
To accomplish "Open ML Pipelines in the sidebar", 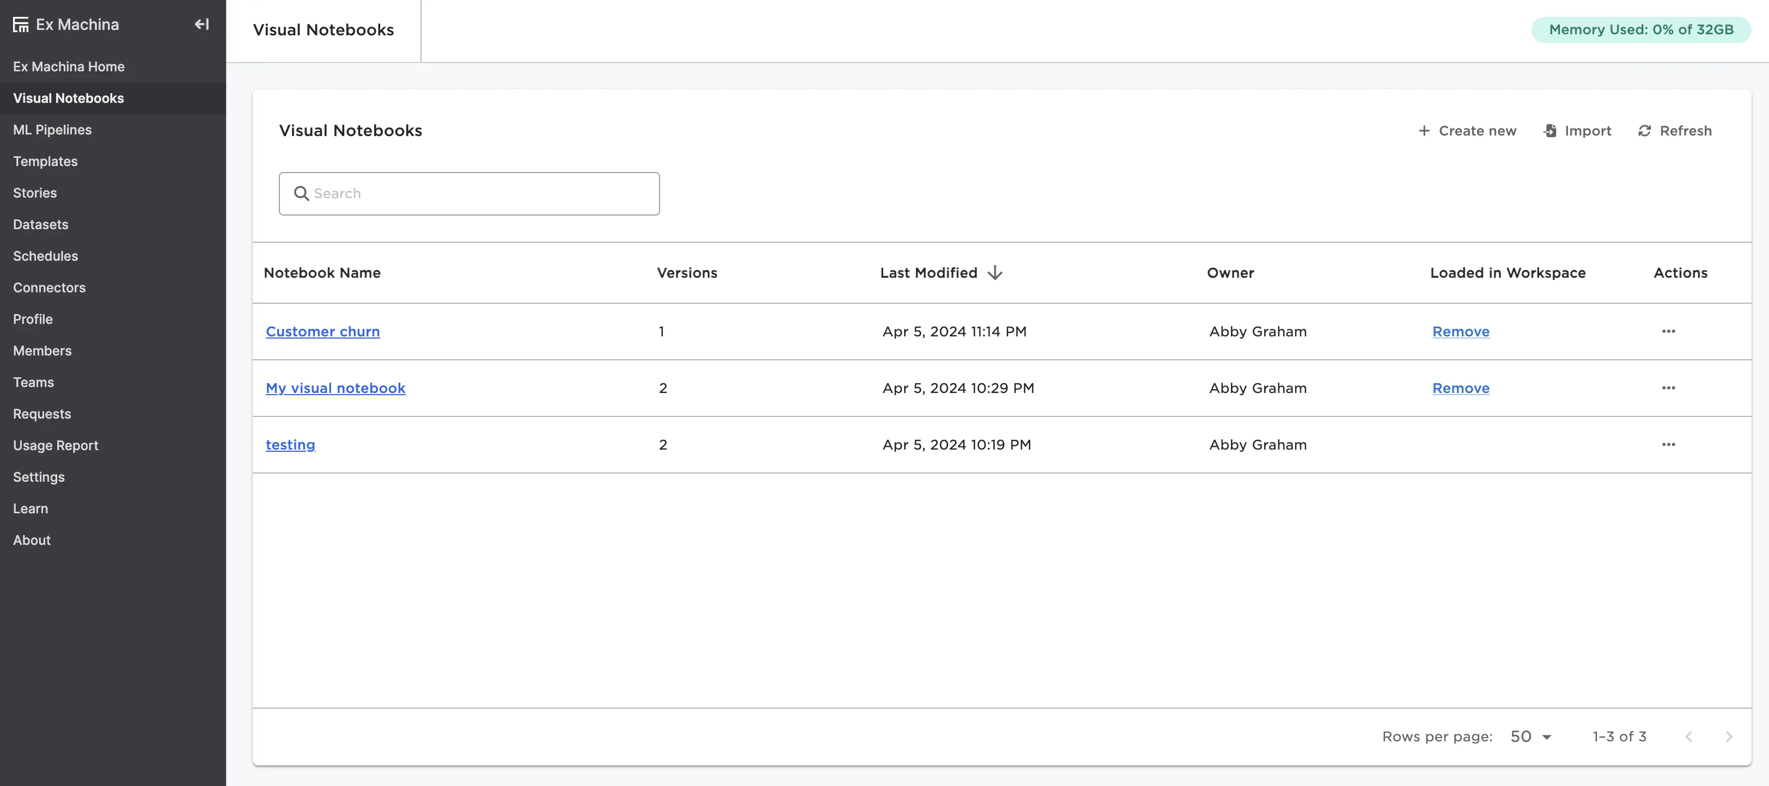I will pyautogui.click(x=52, y=130).
